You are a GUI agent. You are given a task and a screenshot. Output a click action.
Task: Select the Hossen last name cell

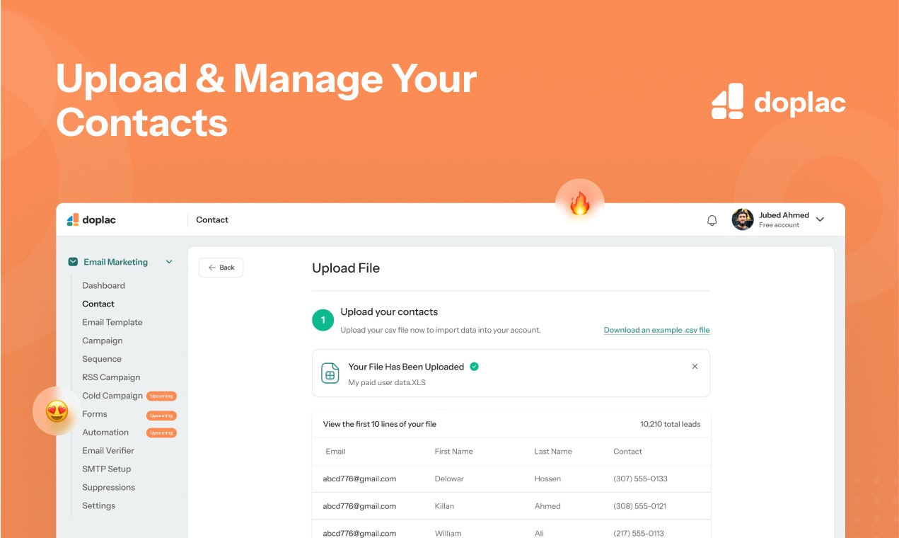point(547,479)
